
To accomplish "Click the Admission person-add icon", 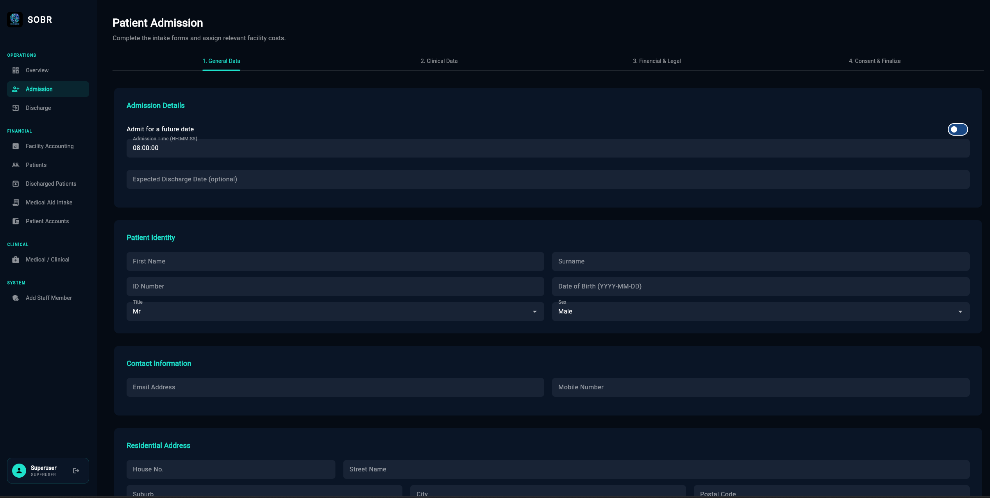I will tap(16, 89).
